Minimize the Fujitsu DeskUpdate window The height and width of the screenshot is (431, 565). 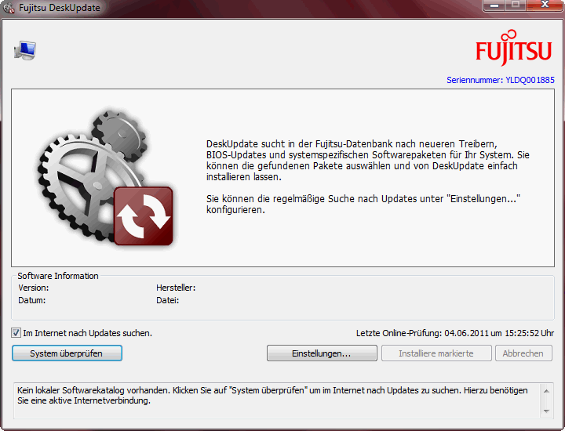coord(494,5)
